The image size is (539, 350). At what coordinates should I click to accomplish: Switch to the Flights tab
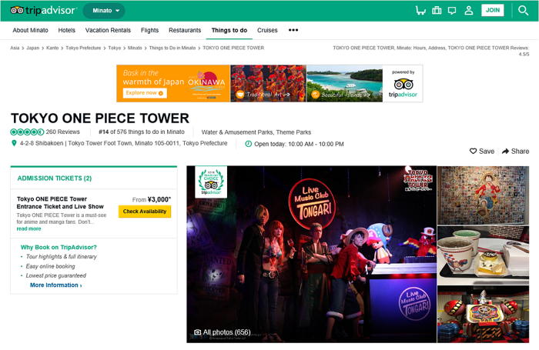tap(149, 30)
